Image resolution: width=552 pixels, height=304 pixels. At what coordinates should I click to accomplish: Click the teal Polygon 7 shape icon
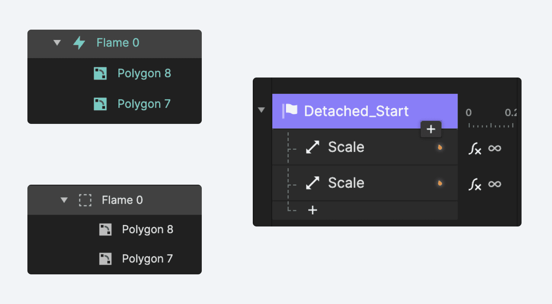(100, 103)
